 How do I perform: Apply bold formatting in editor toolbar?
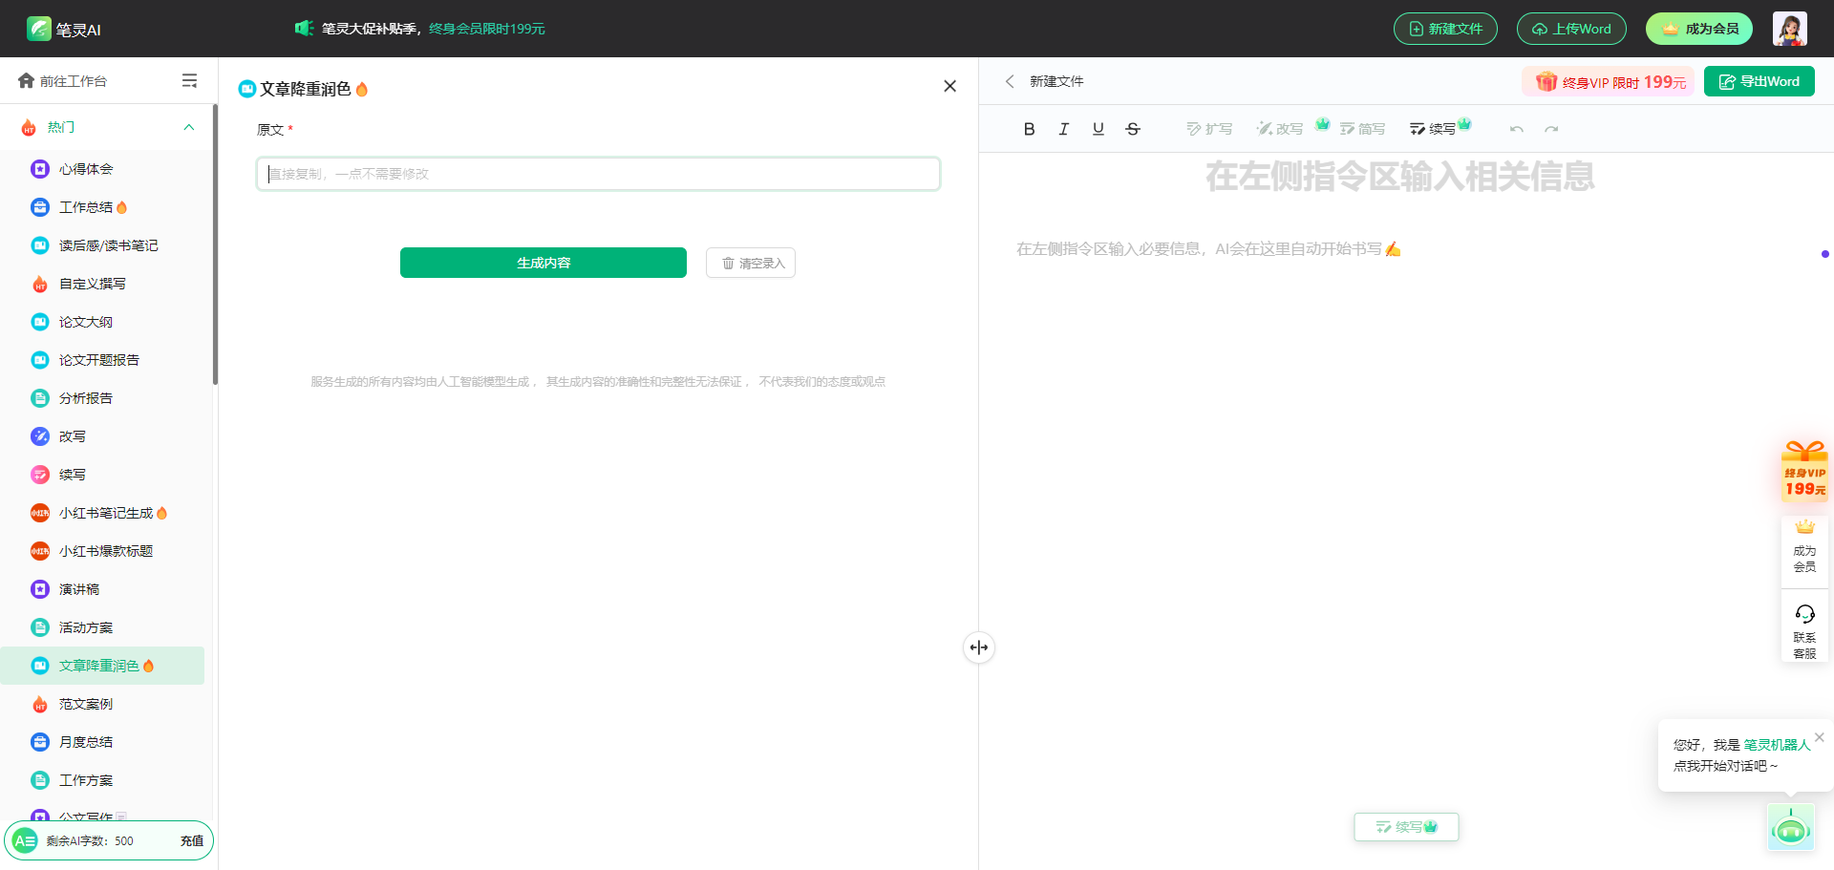[1029, 129]
